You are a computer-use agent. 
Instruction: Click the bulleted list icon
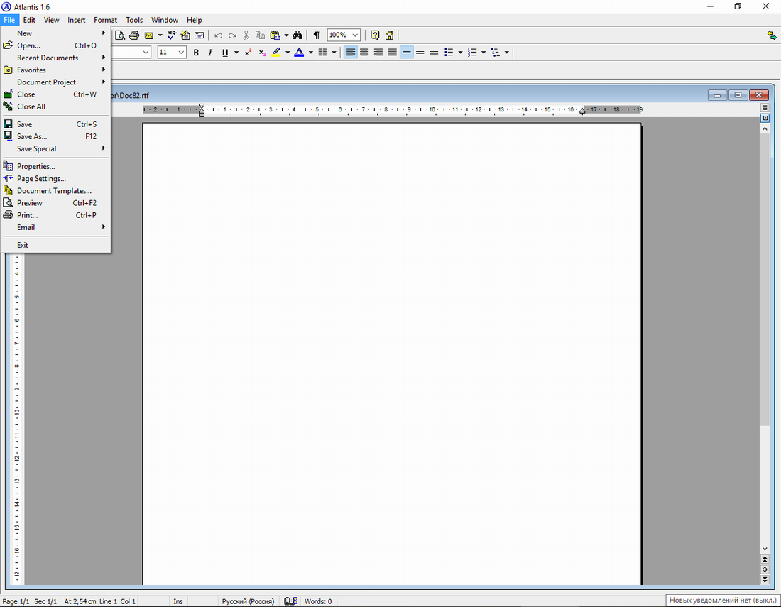[449, 53]
